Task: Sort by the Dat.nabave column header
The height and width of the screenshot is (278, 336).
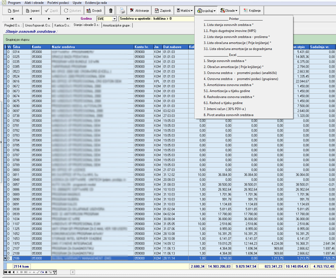Action: [x=175, y=47]
